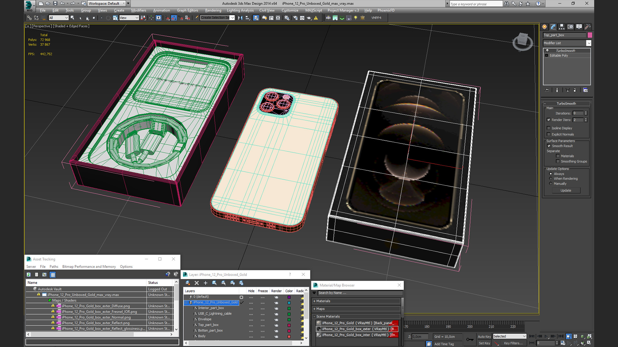Click Configure Modifier Sets icon

585,90
